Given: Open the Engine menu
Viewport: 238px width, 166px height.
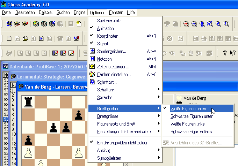Looking at the screenshot, I should 79,13.
